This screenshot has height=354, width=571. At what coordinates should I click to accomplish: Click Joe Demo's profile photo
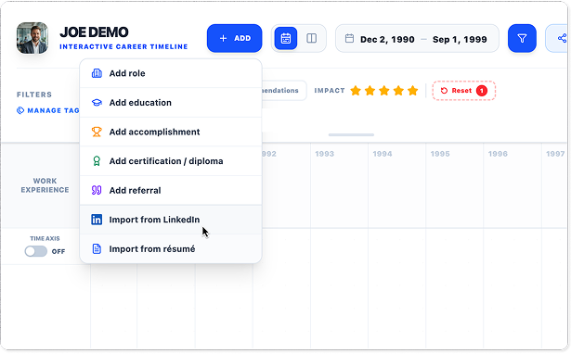click(32, 38)
